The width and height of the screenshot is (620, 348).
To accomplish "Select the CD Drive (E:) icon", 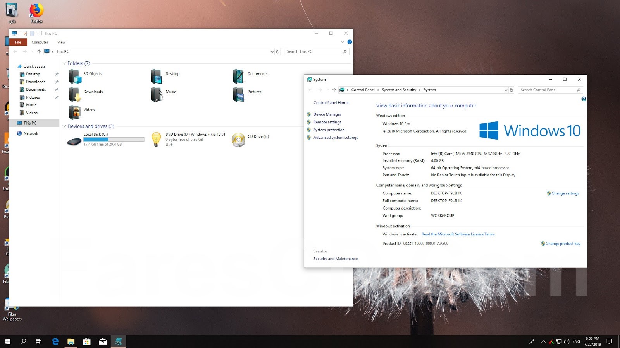I will (238, 140).
